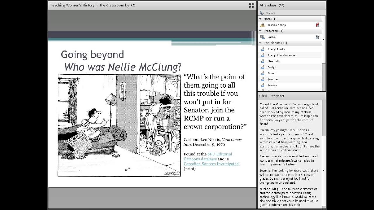Click Elizabeth's participant icon
This screenshot has width=374, height=210.
(x=262, y=61)
